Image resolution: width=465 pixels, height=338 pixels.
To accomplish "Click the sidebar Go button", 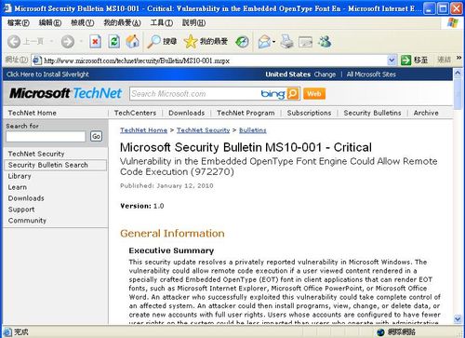I will (96, 136).
